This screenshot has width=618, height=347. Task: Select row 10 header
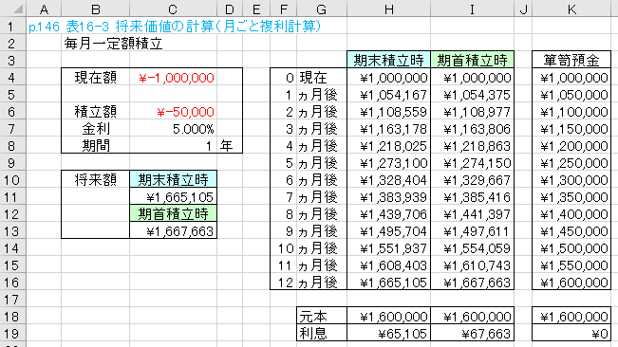click(13, 180)
